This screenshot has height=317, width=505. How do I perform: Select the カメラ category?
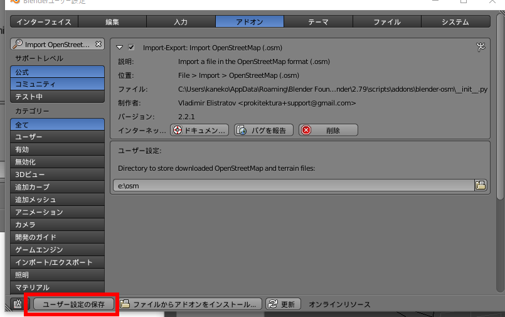pos(57,225)
